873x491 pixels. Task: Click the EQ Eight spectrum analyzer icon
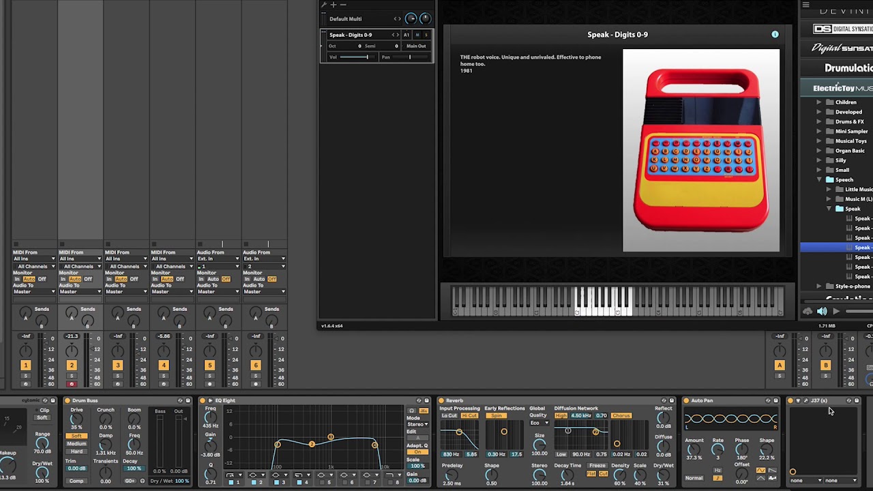tap(424, 411)
